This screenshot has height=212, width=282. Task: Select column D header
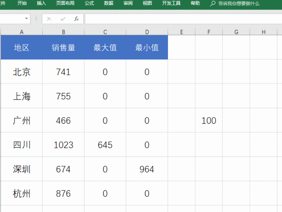click(147, 32)
